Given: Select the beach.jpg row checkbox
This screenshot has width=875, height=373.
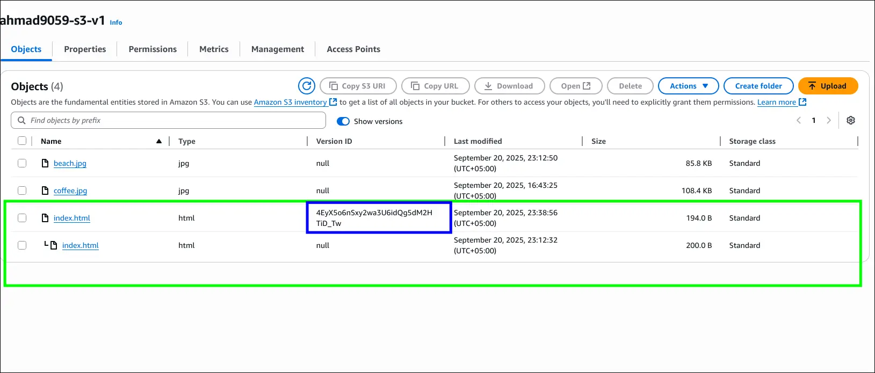Looking at the screenshot, I should 22,163.
